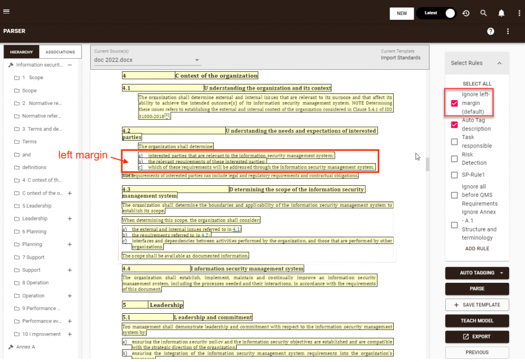Click the Parse button

coord(477,289)
